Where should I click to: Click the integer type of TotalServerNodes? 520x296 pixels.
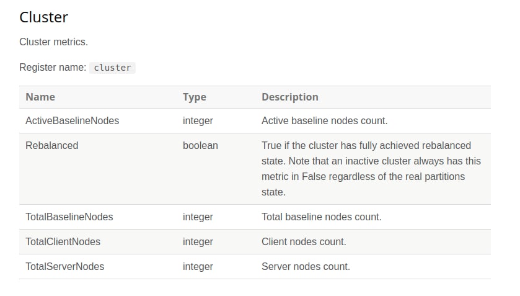tap(198, 266)
